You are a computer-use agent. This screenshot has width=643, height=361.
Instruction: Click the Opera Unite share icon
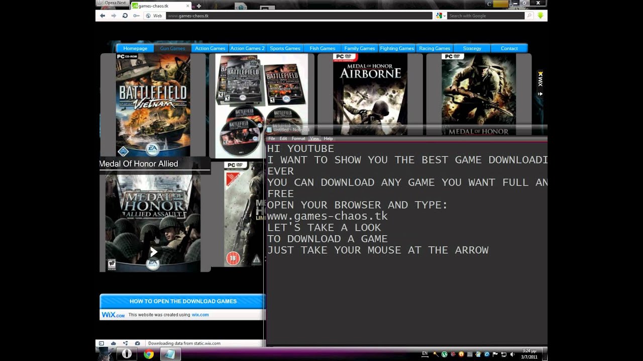125,343
